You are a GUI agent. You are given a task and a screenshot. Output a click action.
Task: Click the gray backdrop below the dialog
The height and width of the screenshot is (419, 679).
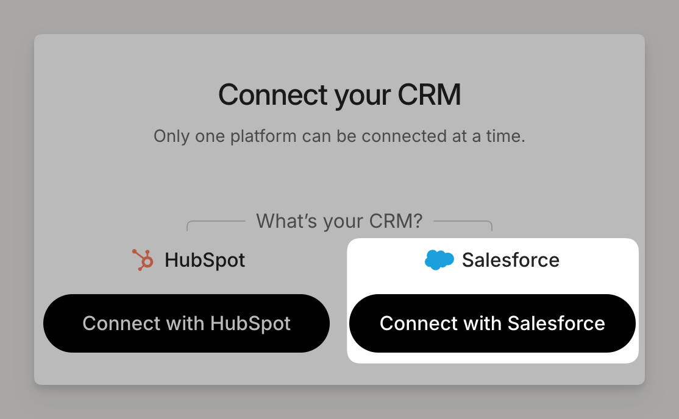pos(339,402)
